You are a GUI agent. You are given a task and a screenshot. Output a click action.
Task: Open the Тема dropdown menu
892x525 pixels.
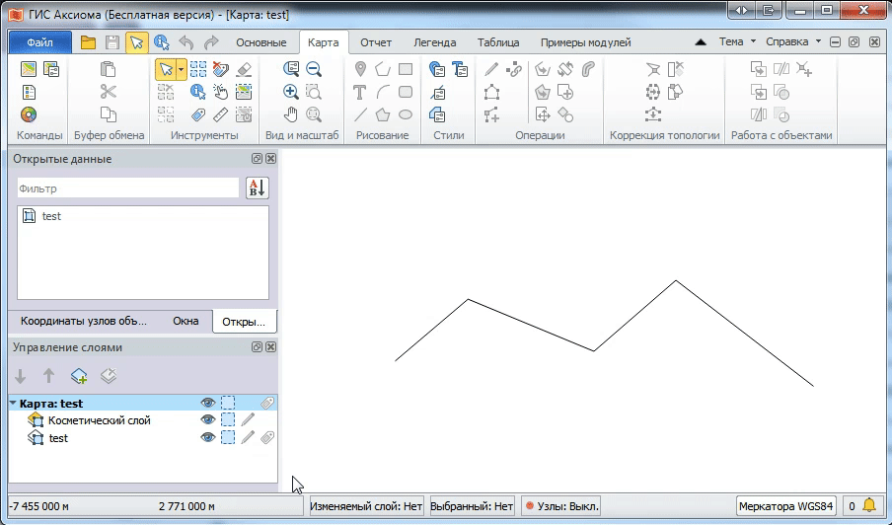click(737, 42)
